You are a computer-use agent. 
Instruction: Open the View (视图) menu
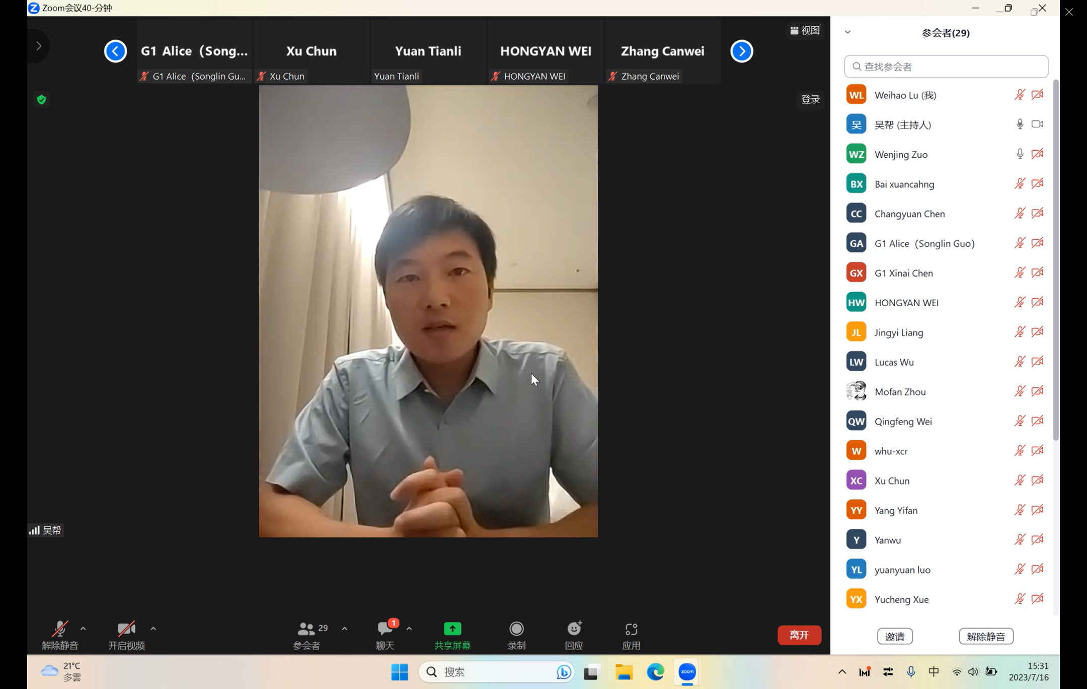tap(805, 31)
